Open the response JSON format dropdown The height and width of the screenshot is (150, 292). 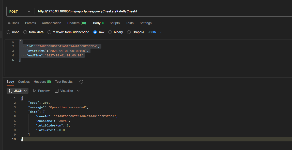18,91
